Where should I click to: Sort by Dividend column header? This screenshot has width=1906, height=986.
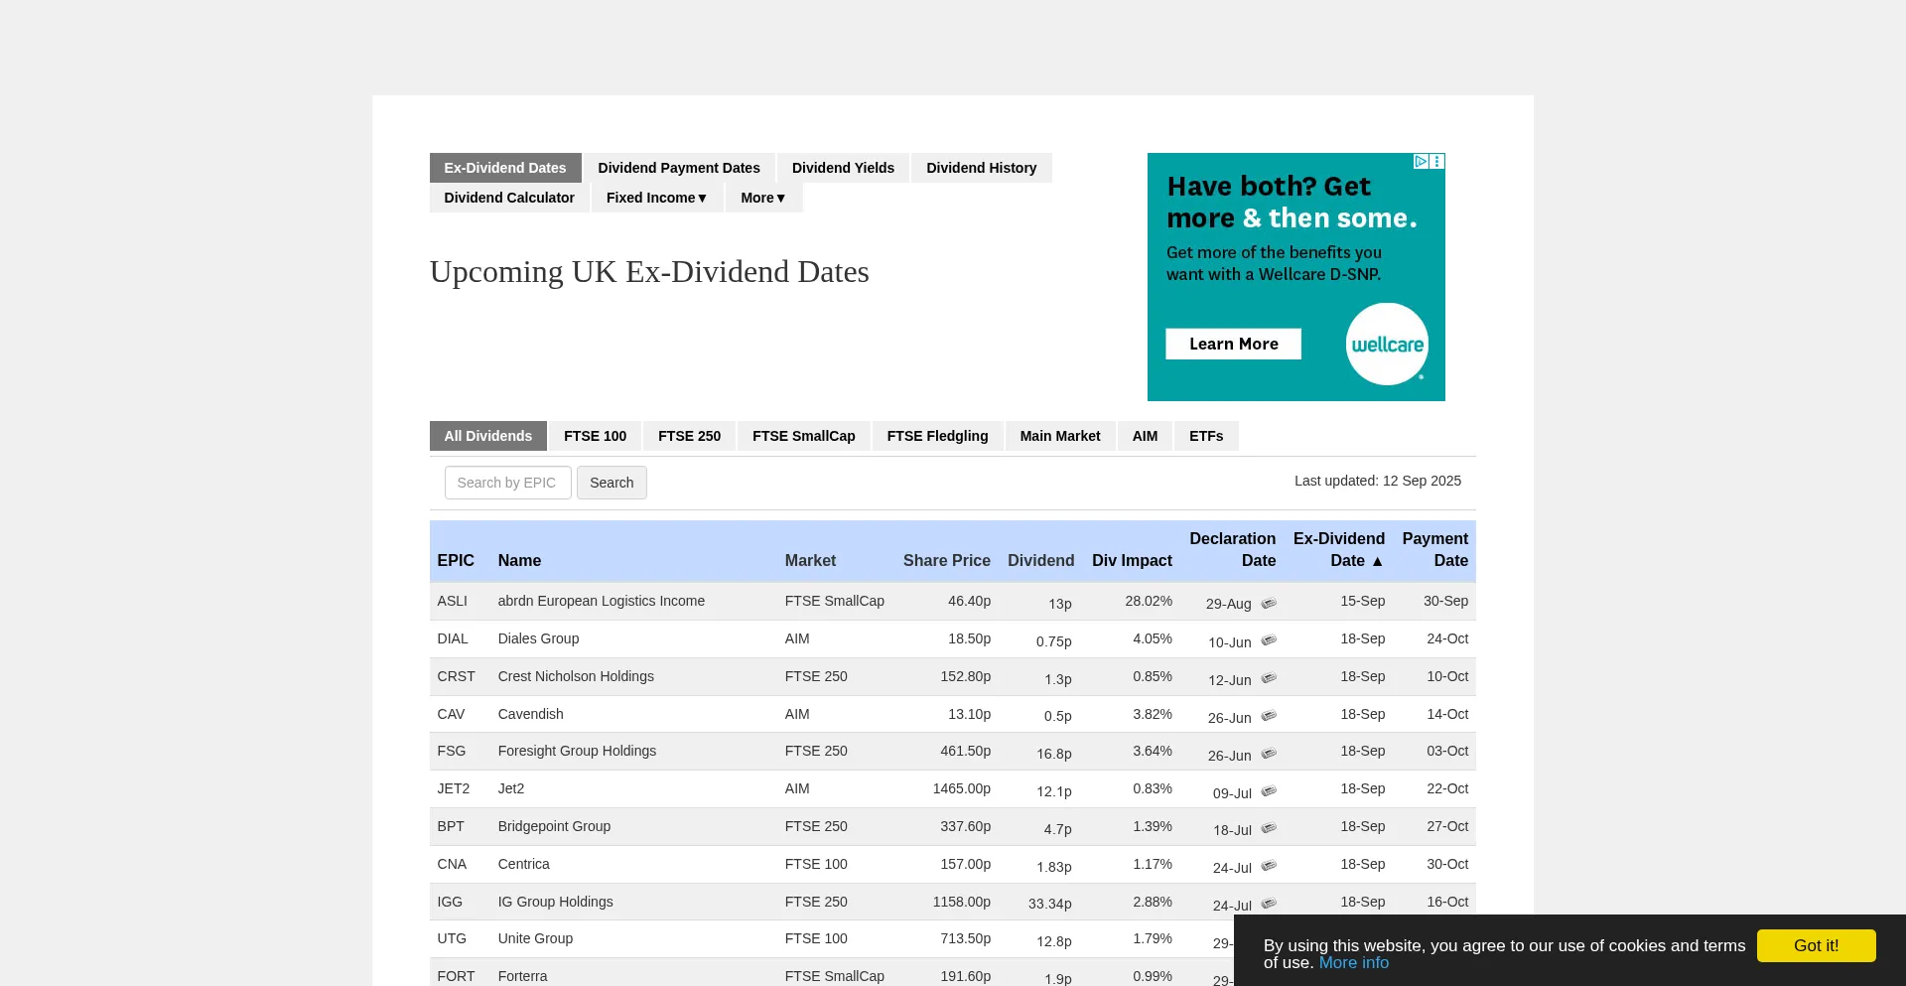(1041, 561)
